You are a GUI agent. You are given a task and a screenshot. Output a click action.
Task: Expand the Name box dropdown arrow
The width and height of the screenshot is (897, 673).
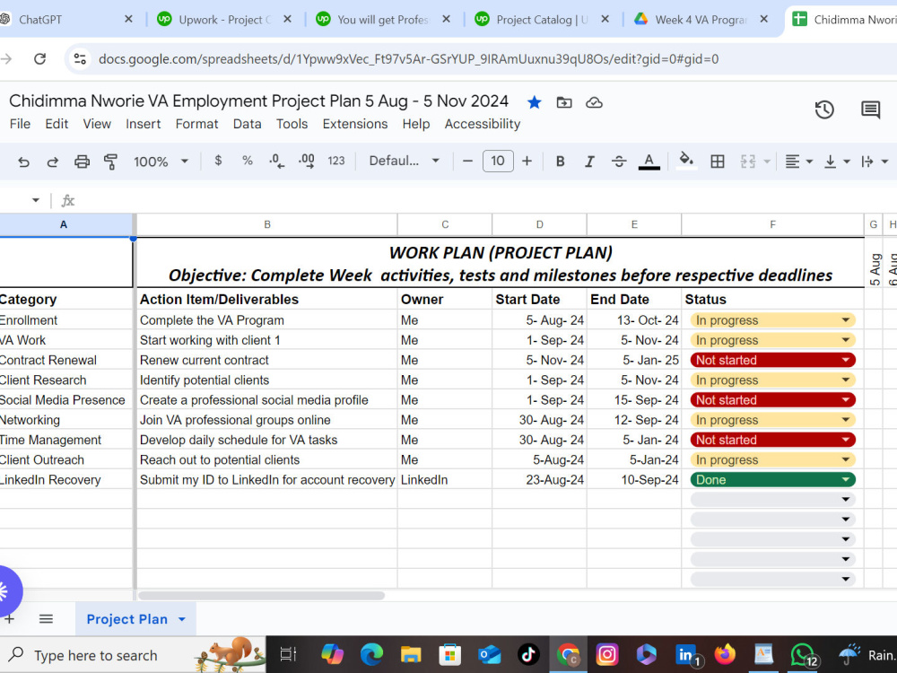36,200
